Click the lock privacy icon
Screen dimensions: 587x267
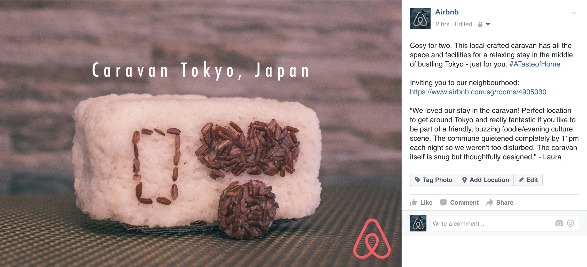click(480, 24)
